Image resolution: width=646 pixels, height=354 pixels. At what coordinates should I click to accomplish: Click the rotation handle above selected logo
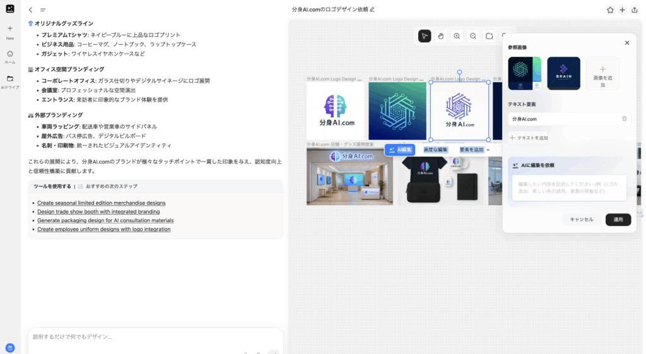click(x=459, y=73)
